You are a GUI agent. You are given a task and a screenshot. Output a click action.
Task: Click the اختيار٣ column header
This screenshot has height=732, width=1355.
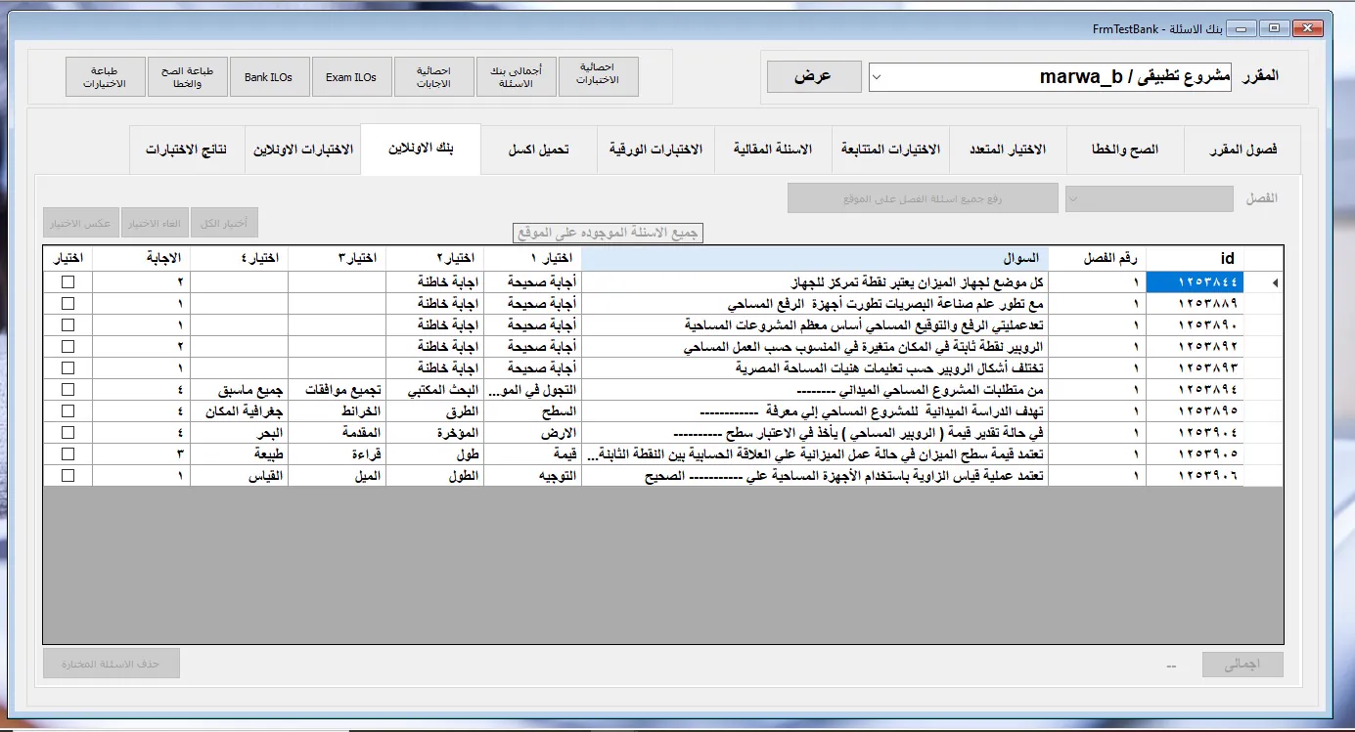click(x=338, y=258)
